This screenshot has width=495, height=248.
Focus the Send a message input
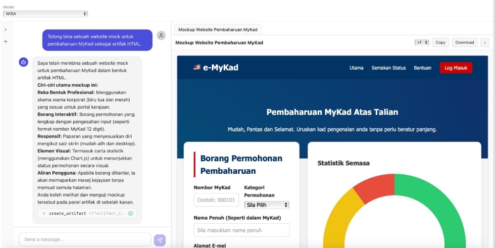click(85, 240)
